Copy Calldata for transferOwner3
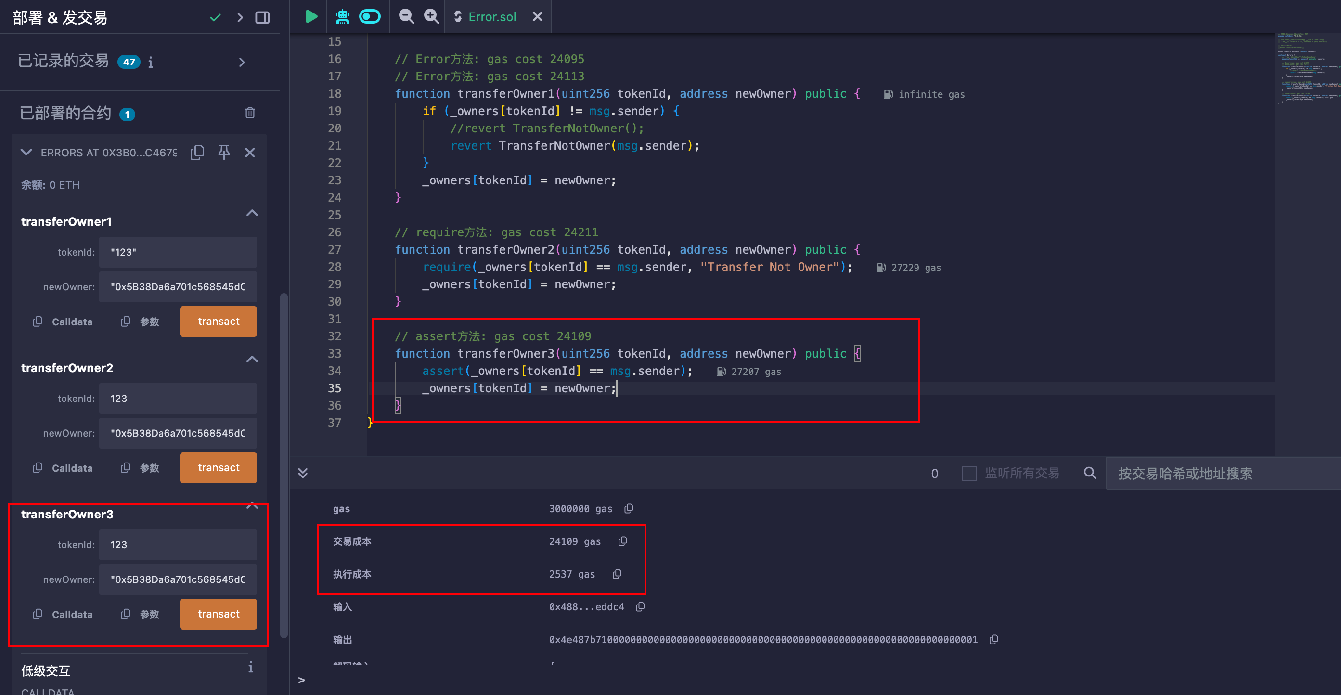Viewport: 1341px width, 695px height. (63, 614)
